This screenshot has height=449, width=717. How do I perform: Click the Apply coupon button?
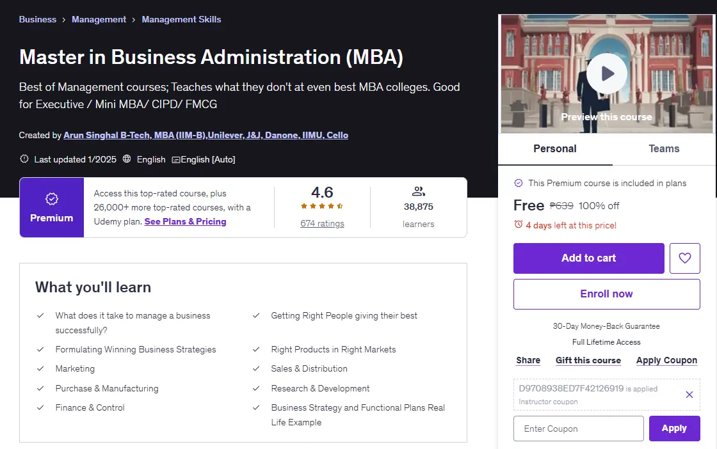tap(675, 429)
